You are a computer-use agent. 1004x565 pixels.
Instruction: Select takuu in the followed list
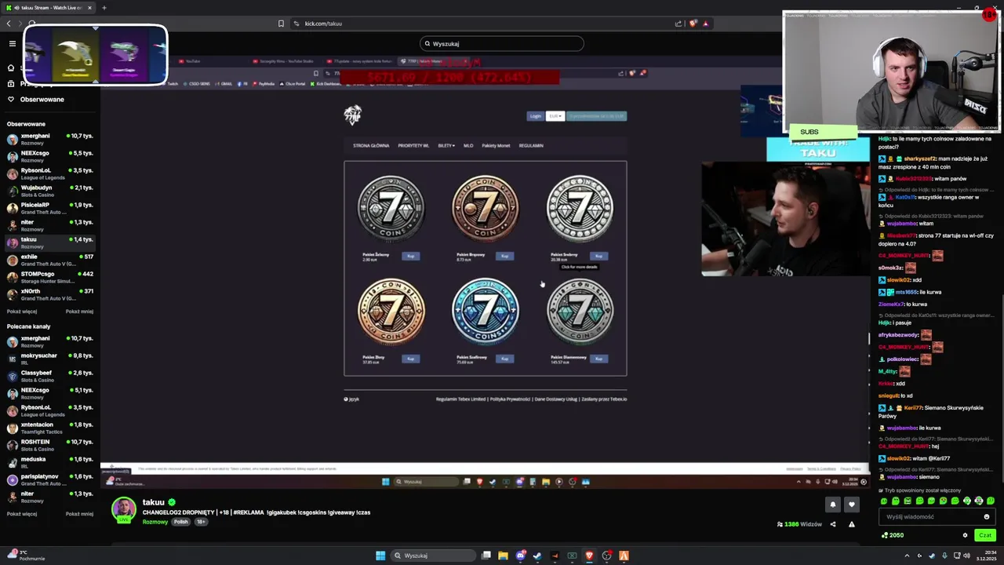(50, 242)
